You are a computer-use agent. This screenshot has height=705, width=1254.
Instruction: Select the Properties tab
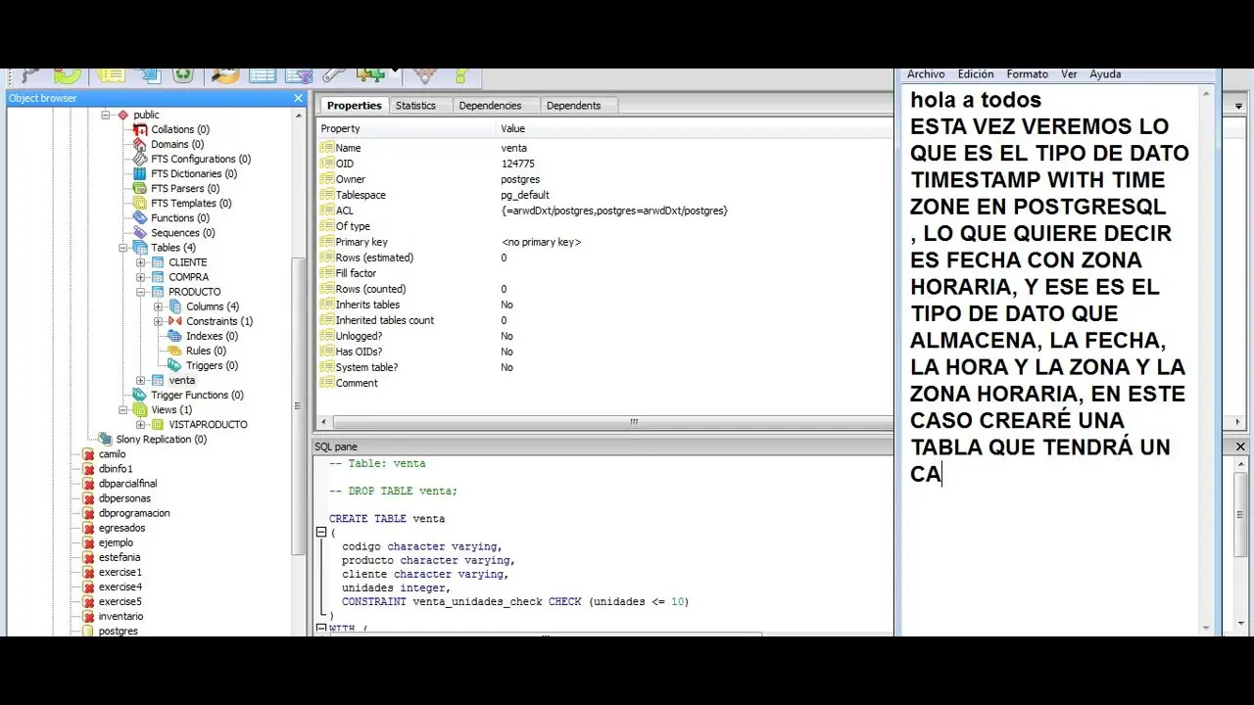354,106
